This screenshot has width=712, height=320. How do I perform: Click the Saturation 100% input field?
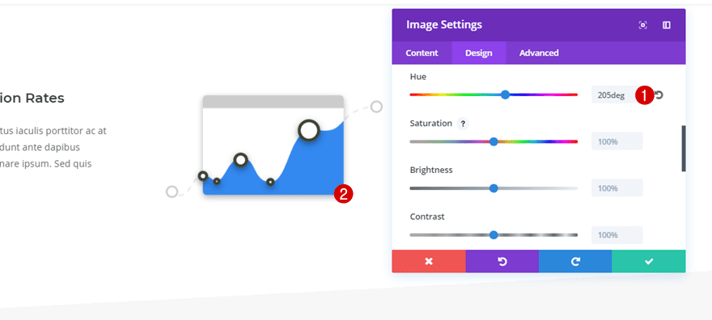pyautogui.click(x=617, y=141)
